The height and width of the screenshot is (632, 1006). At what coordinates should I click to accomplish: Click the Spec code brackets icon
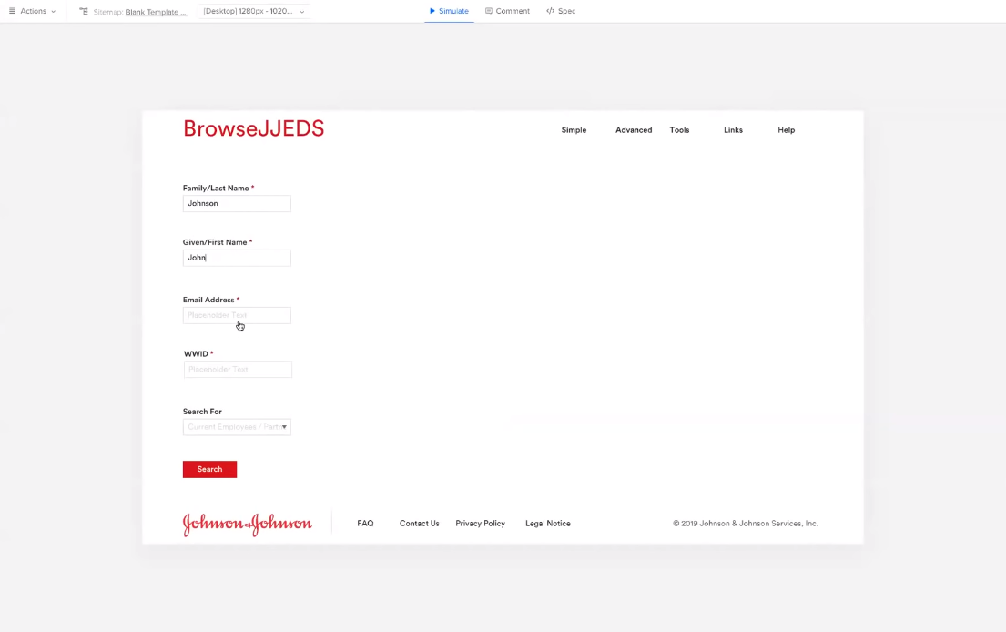[x=550, y=11]
